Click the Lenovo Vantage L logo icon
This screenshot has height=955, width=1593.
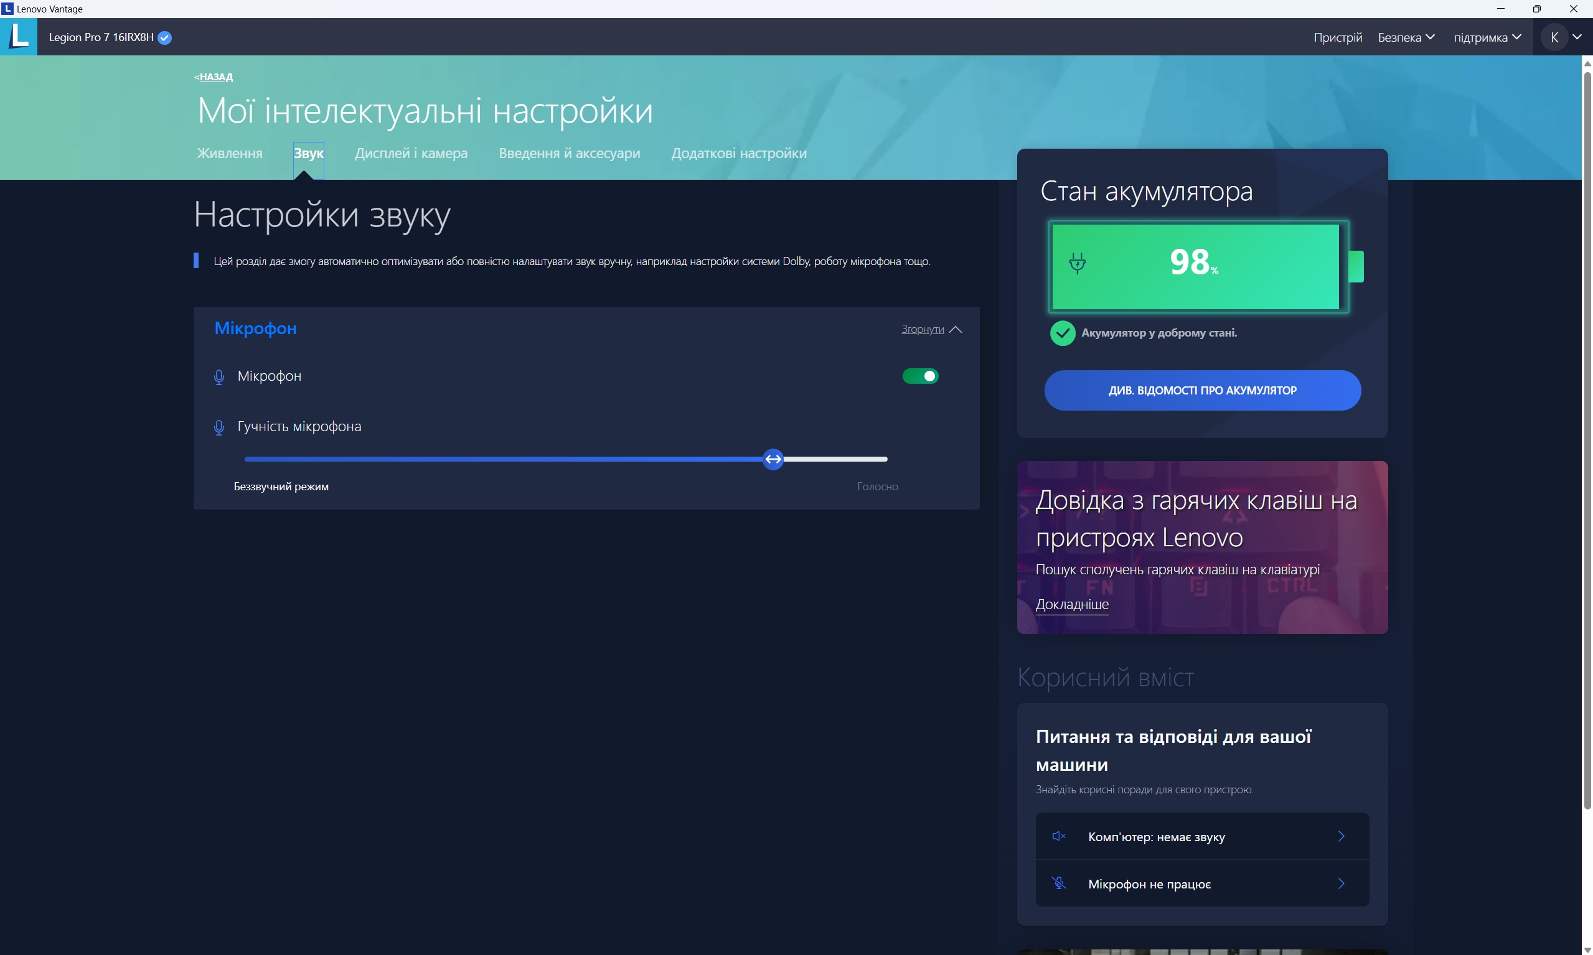19,36
